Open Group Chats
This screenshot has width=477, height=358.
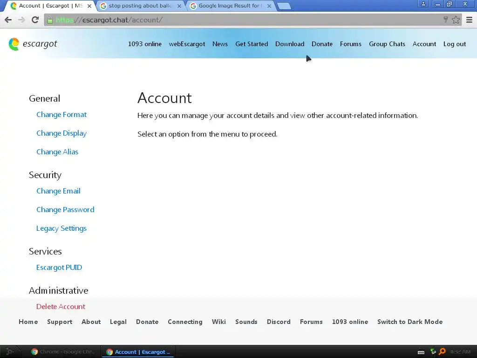[387, 44]
